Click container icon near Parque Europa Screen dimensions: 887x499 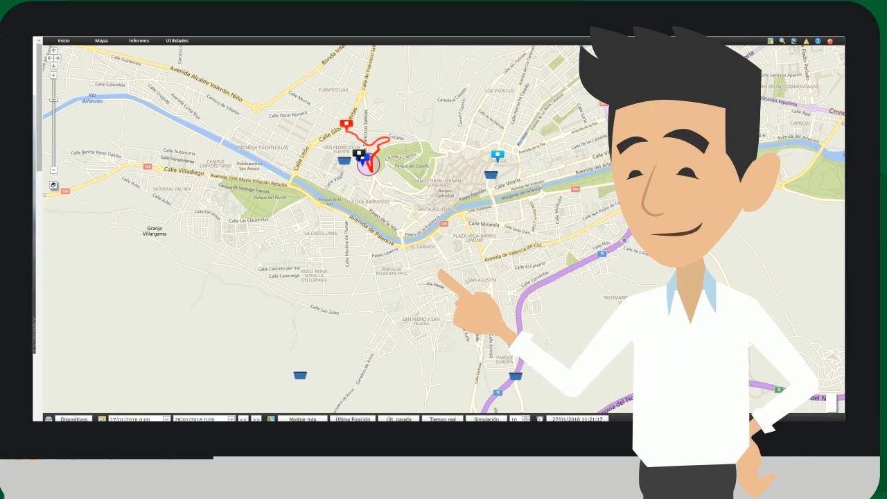(x=516, y=376)
